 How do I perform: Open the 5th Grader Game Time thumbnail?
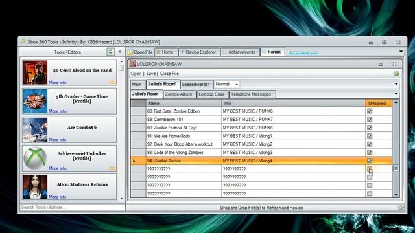pyautogui.click(x=35, y=101)
